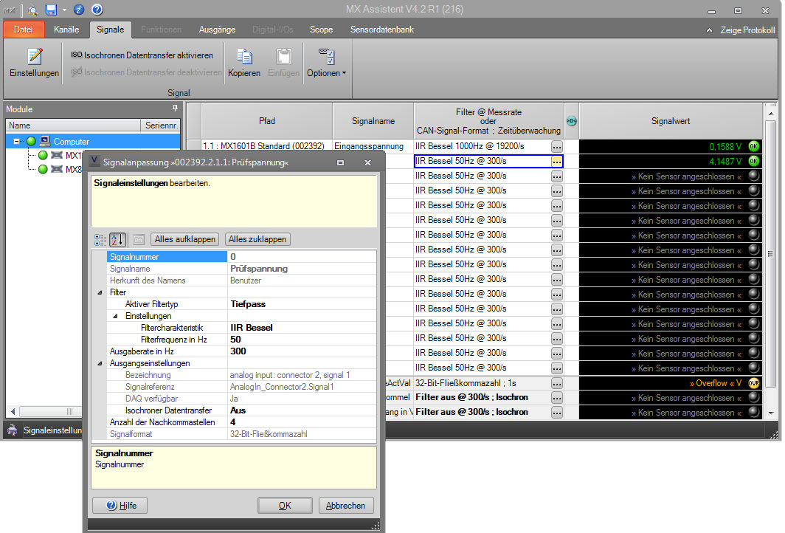Switch to the Sensordatenbank tab

383,30
